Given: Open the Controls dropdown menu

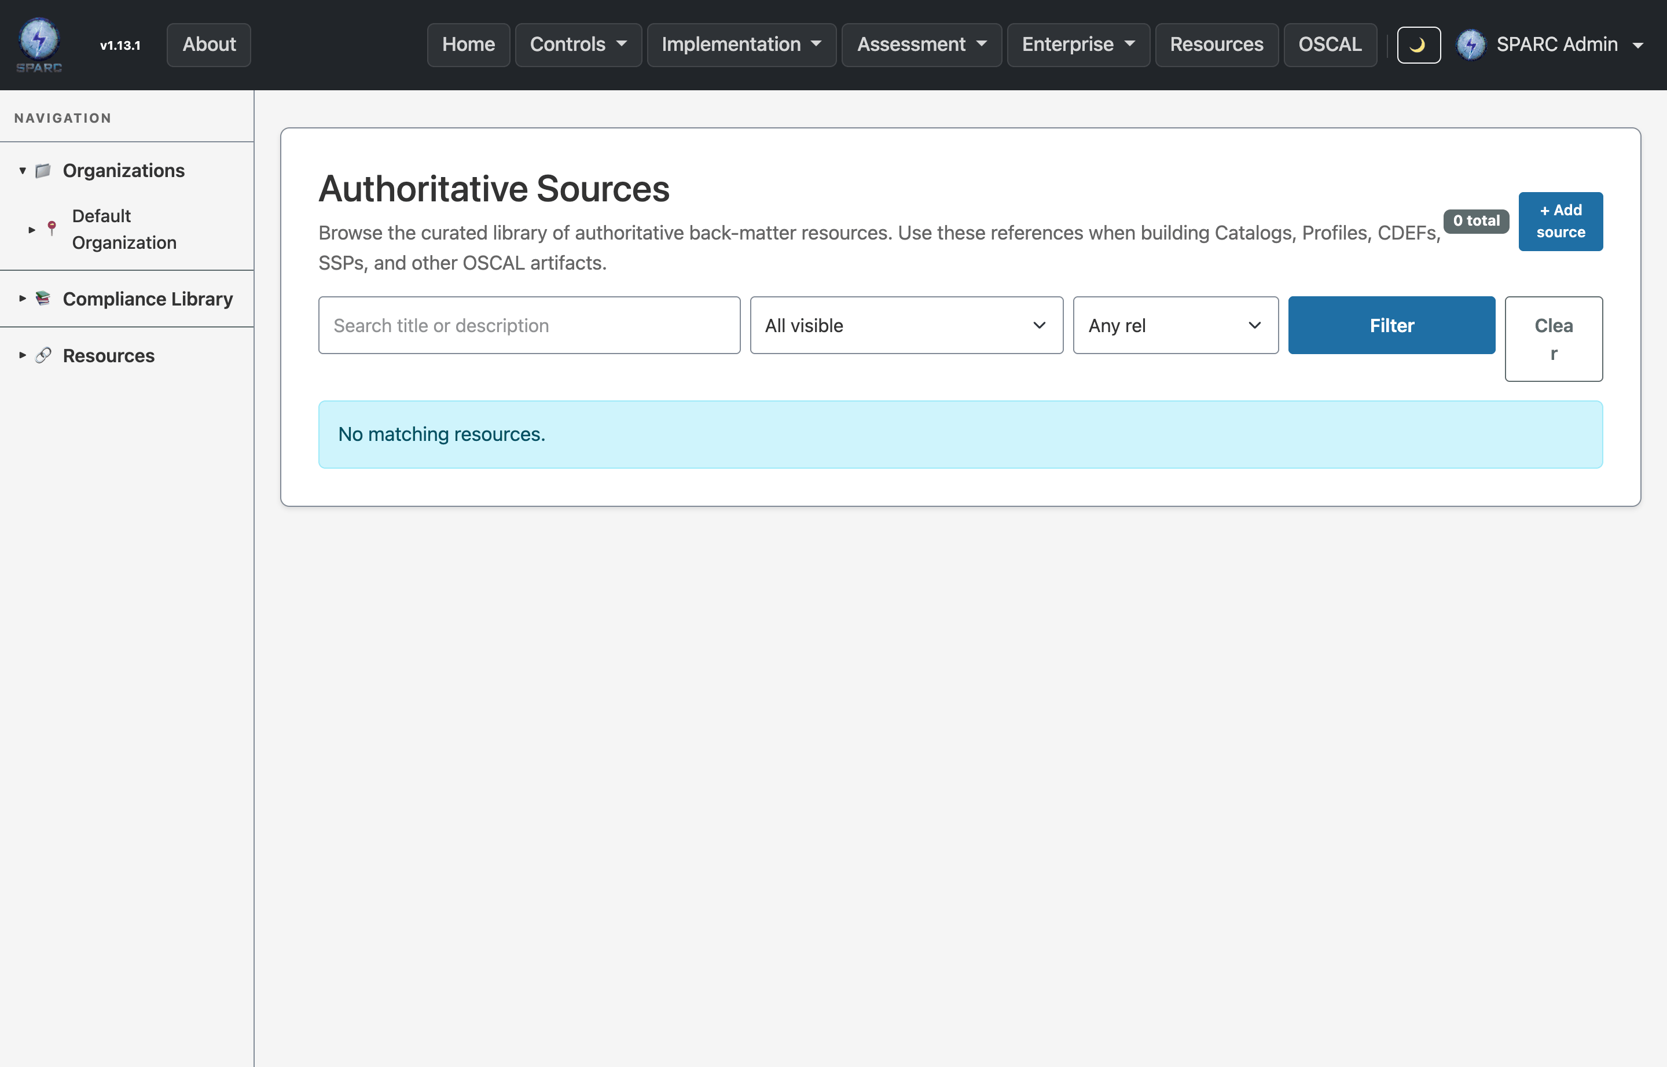Looking at the screenshot, I should [x=578, y=45].
